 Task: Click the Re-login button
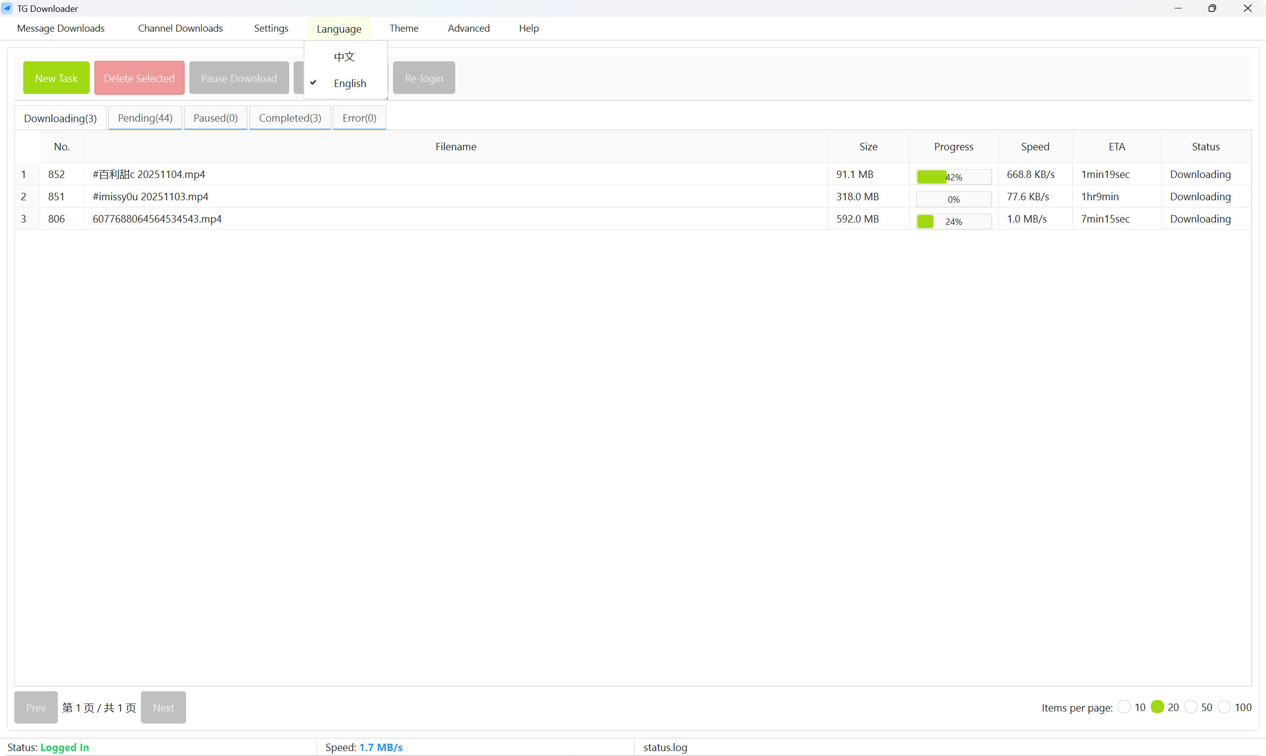pos(424,78)
